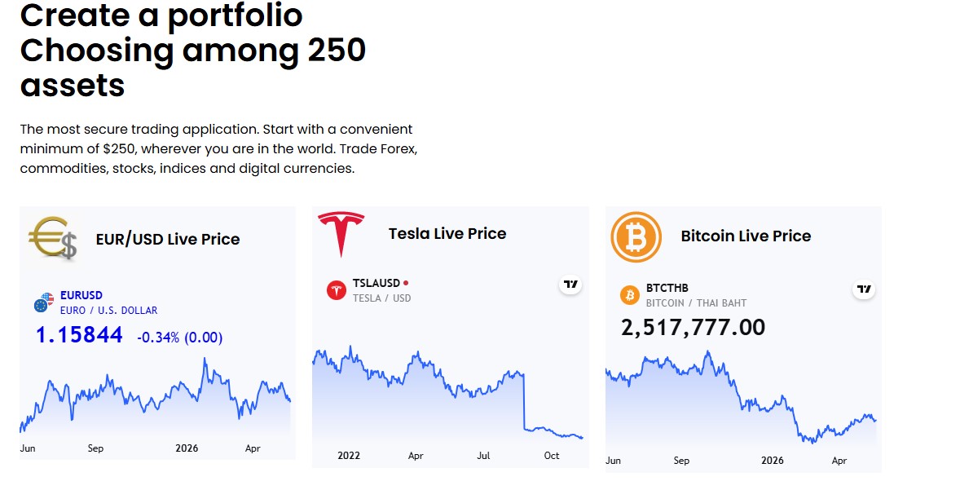The image size is (960, 490).
Task: Open the TSLAUSD symbol link
Action: [376, 283]
